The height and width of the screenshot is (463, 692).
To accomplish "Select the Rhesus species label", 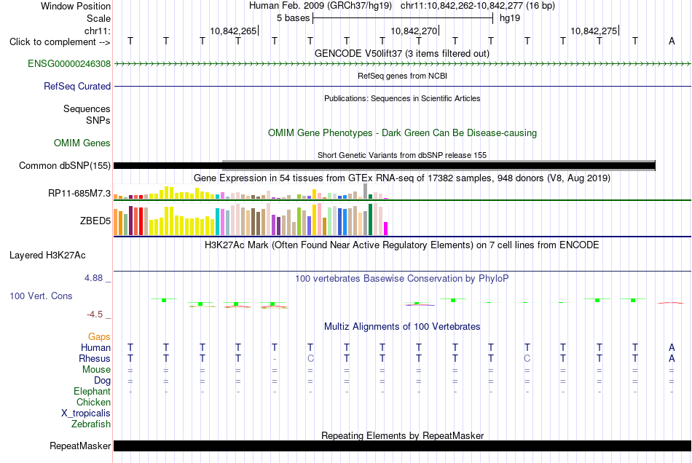I will click(x=95, y=359).
